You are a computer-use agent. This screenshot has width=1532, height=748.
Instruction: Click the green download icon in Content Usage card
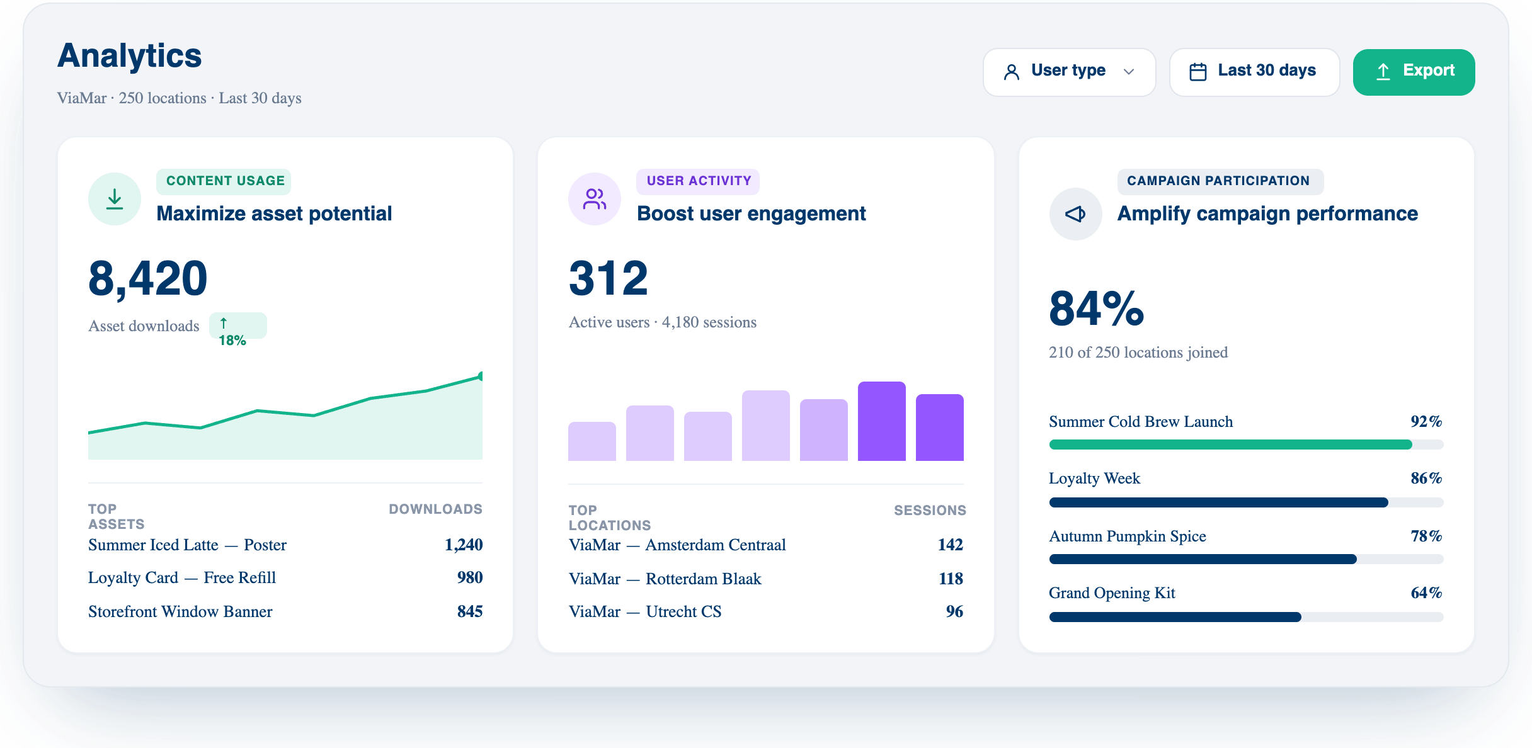pyautogui.click(x=115, y=199)
